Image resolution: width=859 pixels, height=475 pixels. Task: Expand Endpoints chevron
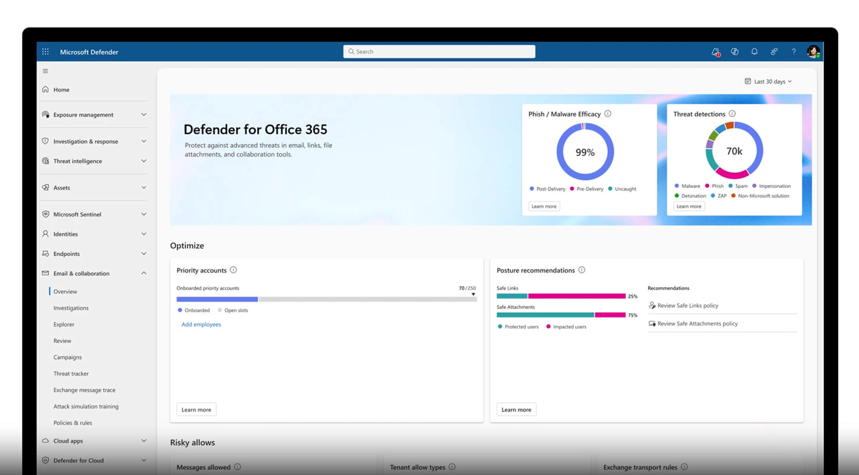[144, 253]
